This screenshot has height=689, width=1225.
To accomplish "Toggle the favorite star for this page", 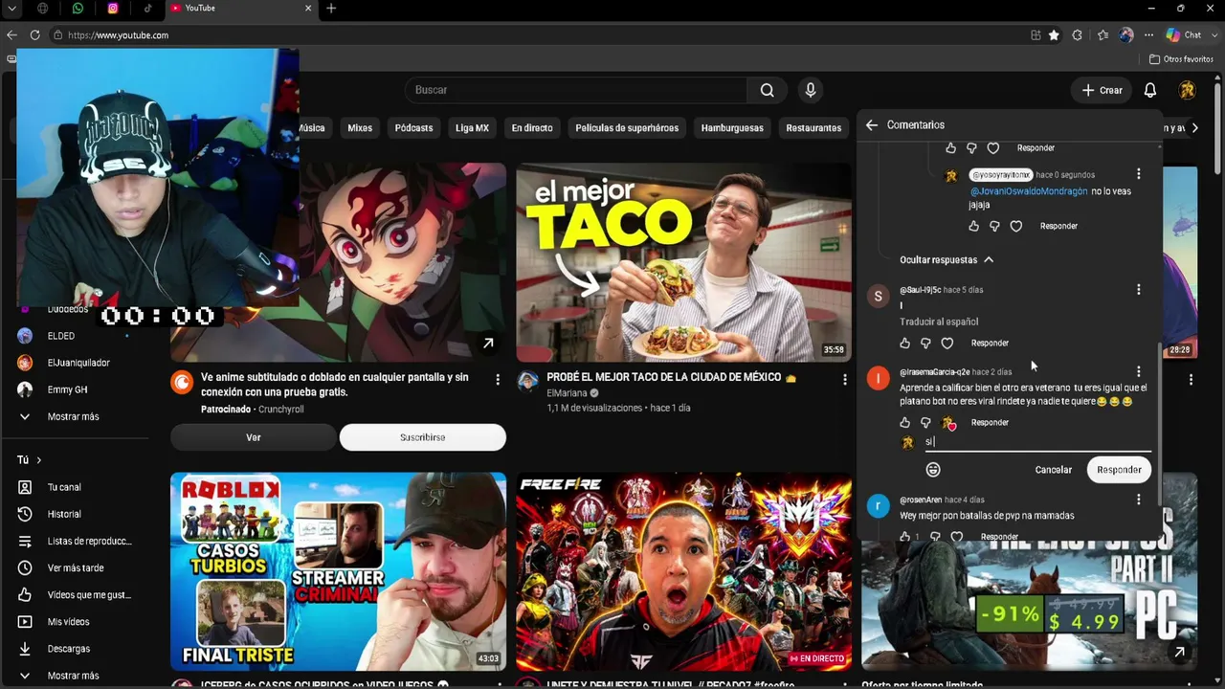I will (x=1054, y=35).
